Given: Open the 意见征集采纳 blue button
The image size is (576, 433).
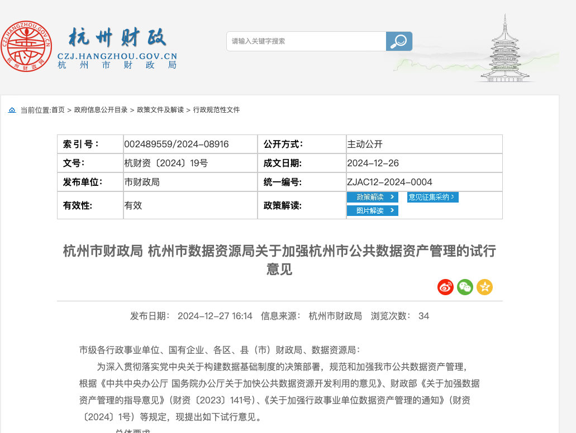Looking at the screenshot, I should (433, 197).
